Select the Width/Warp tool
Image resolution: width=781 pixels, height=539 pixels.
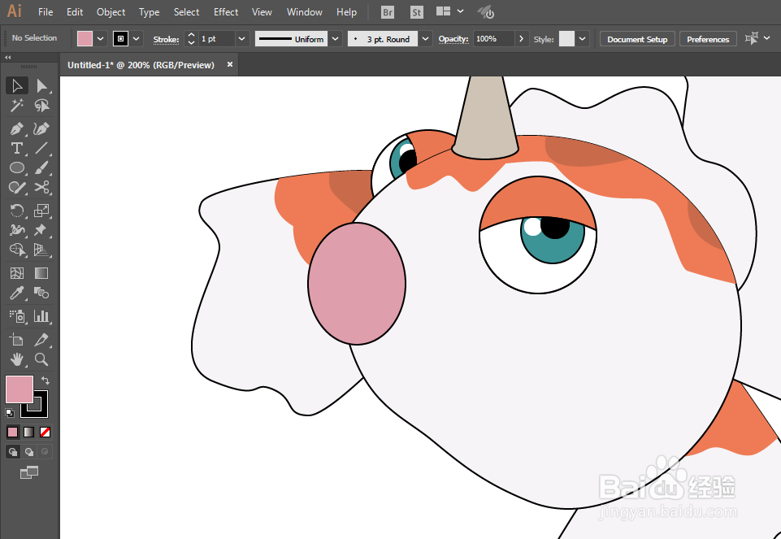click(17, 230)
